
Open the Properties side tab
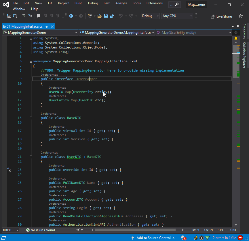coord(244,31)
